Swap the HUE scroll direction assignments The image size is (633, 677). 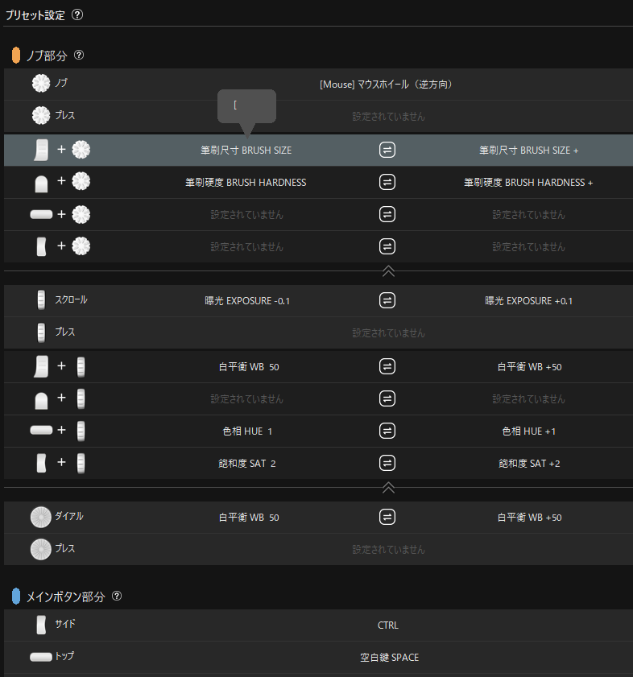[x=387, y=431]
